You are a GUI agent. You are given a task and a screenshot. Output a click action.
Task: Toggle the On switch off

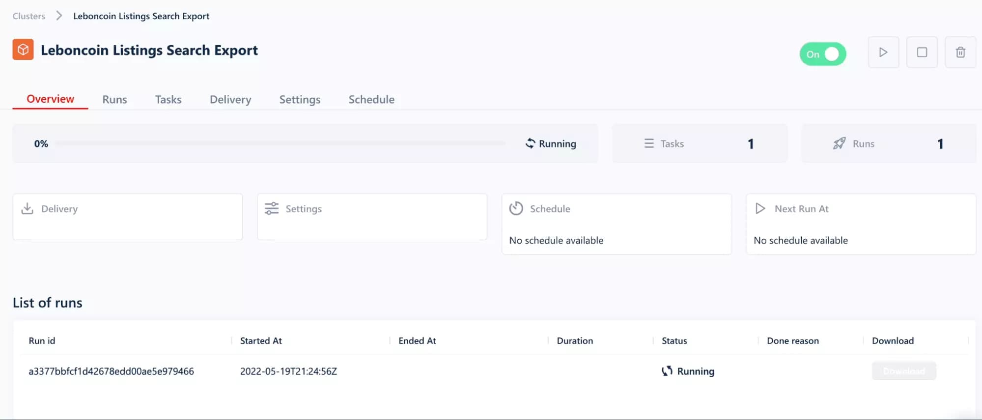(823, 54)
